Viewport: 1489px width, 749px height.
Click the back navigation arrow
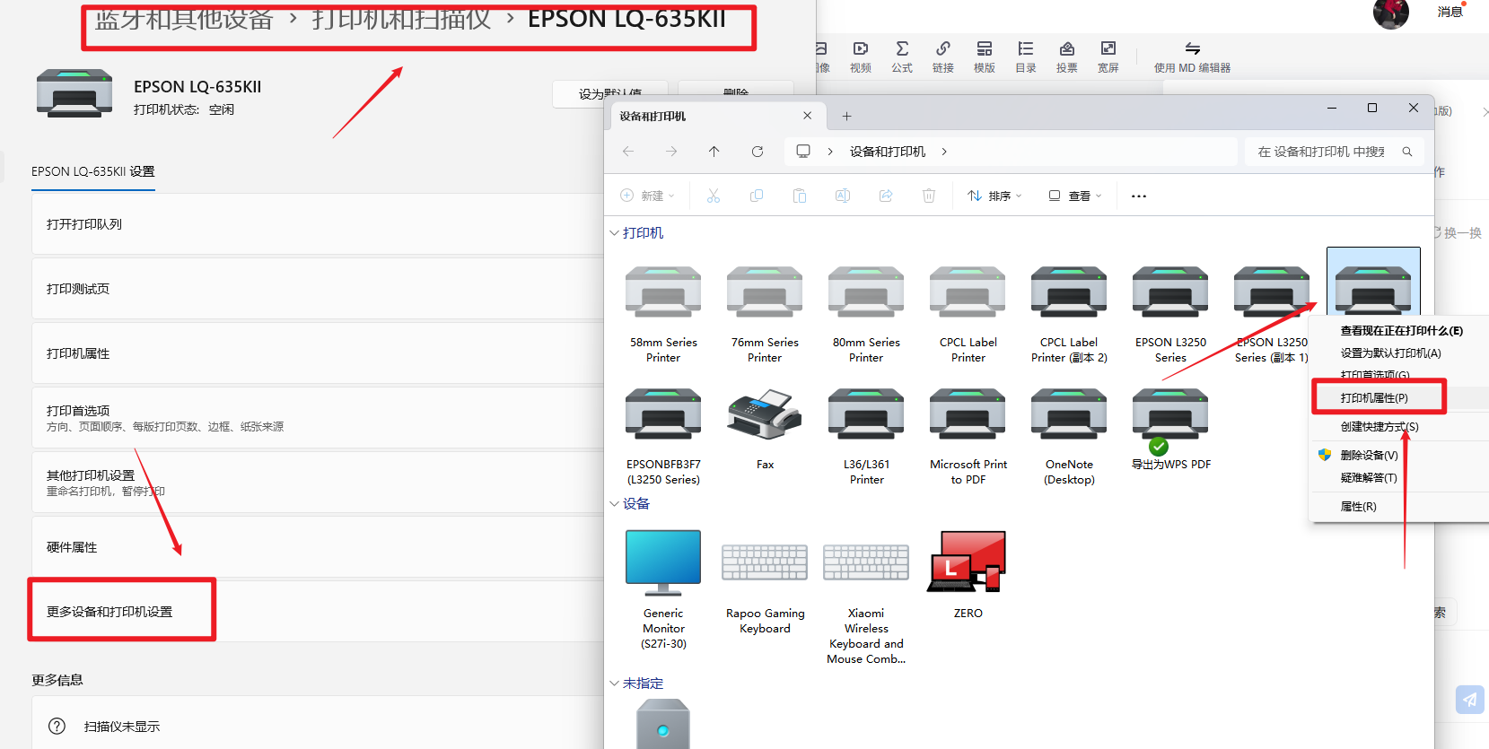click(628, 152)
